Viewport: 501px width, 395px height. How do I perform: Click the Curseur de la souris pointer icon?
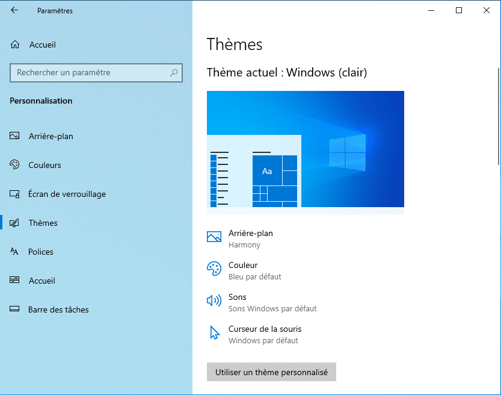215,332
